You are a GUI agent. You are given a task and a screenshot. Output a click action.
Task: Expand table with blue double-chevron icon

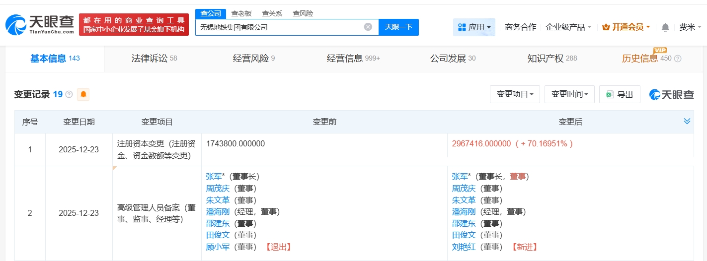coord(687,122)
